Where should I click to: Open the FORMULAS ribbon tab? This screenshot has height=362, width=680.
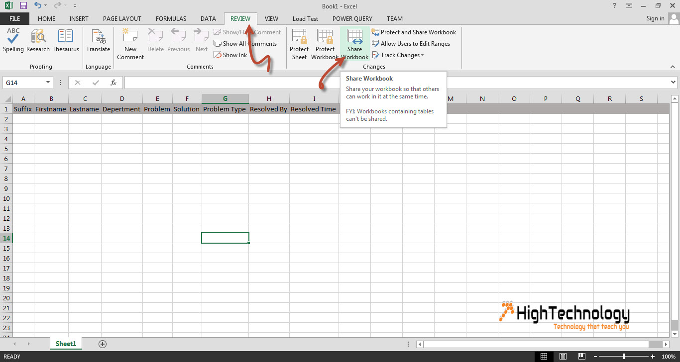[171, 18]
